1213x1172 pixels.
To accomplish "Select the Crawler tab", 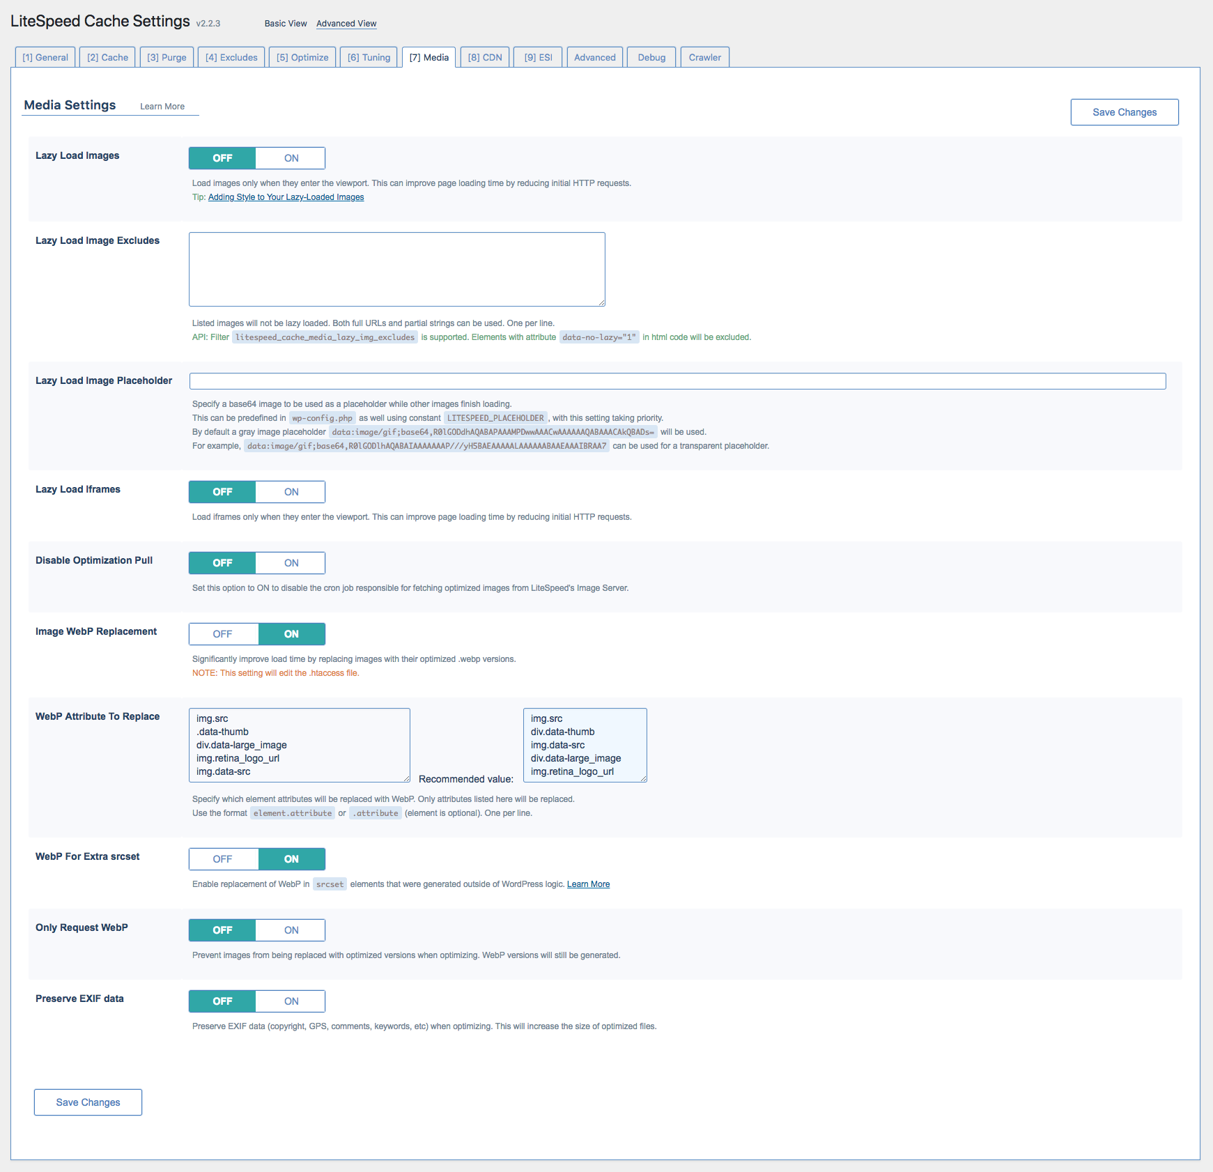I will tap(704, 57).
